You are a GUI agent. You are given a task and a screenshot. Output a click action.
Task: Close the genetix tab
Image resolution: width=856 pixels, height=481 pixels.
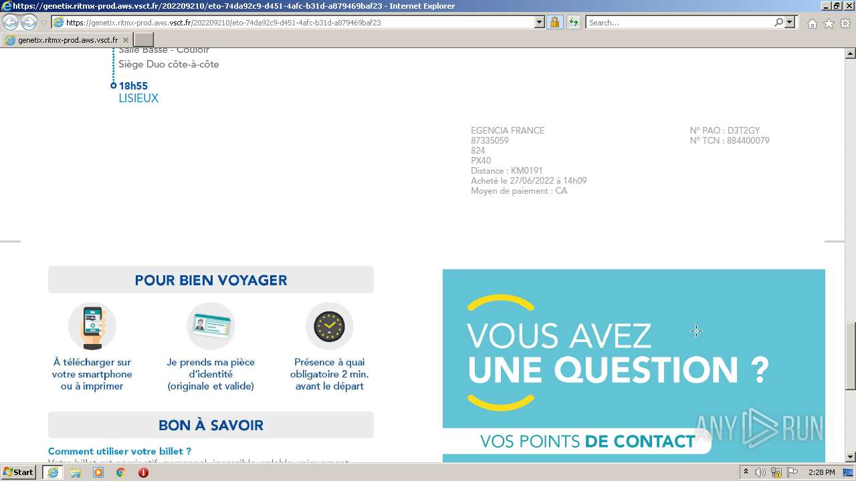coord(126,40)
